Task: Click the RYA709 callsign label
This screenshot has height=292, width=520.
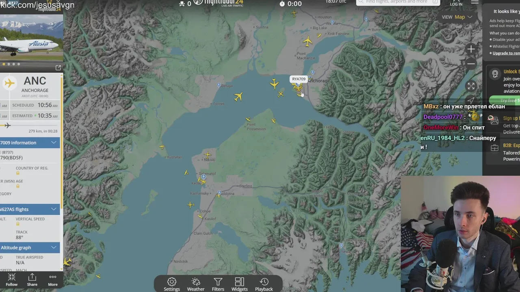Action: click(x=299, y=79)
